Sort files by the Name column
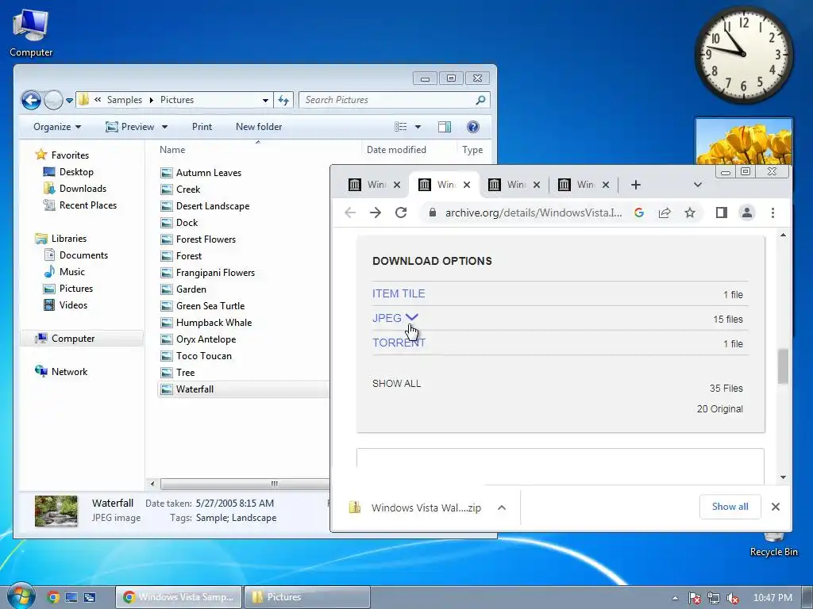Image resolution: width=813 pixels, height=609 pixels. pos(172,150)
